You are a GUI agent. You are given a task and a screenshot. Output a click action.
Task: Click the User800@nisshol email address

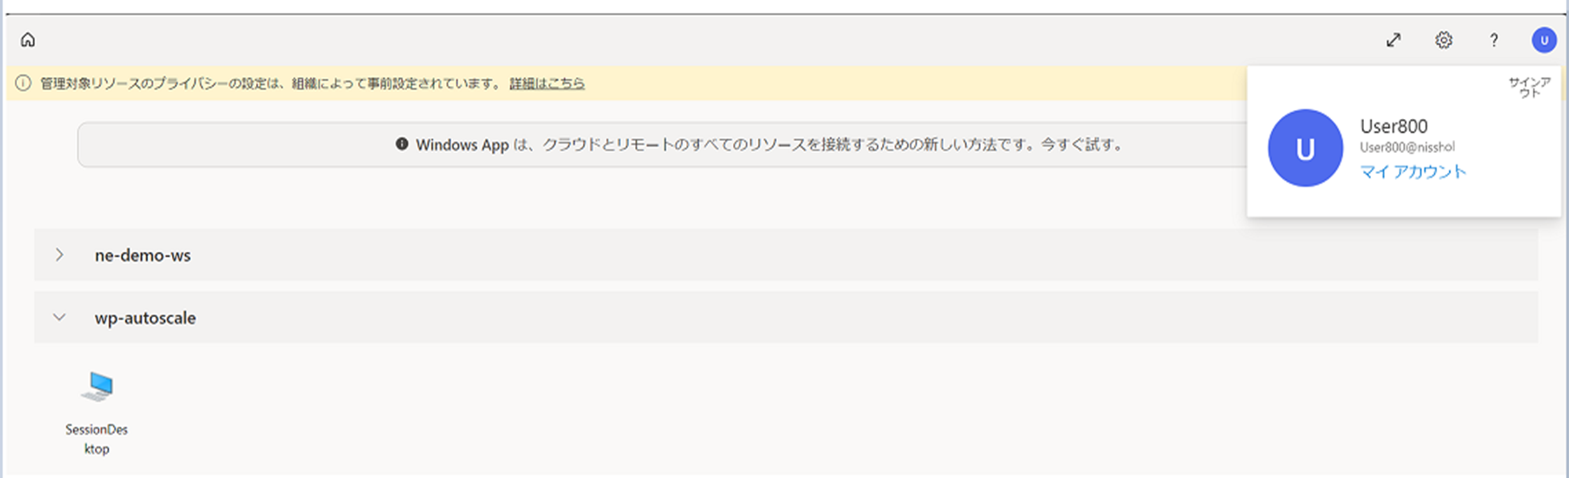click(x=1407, y=147)
